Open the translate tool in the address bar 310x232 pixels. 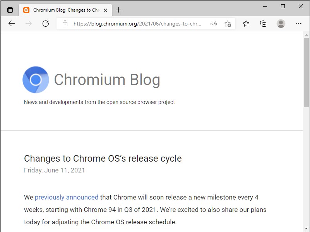click(x=214, y=24)
